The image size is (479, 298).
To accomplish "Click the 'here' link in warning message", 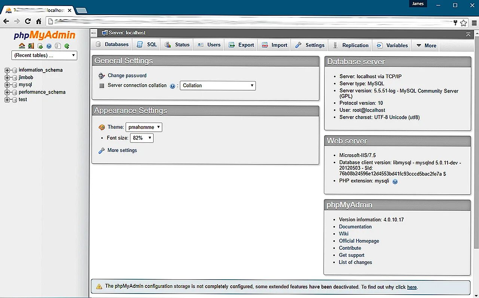I will (x=412, y=287).
